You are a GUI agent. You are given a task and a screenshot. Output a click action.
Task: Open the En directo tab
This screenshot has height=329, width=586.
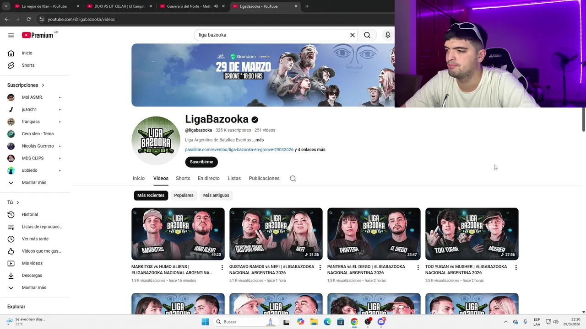point(209,178)
